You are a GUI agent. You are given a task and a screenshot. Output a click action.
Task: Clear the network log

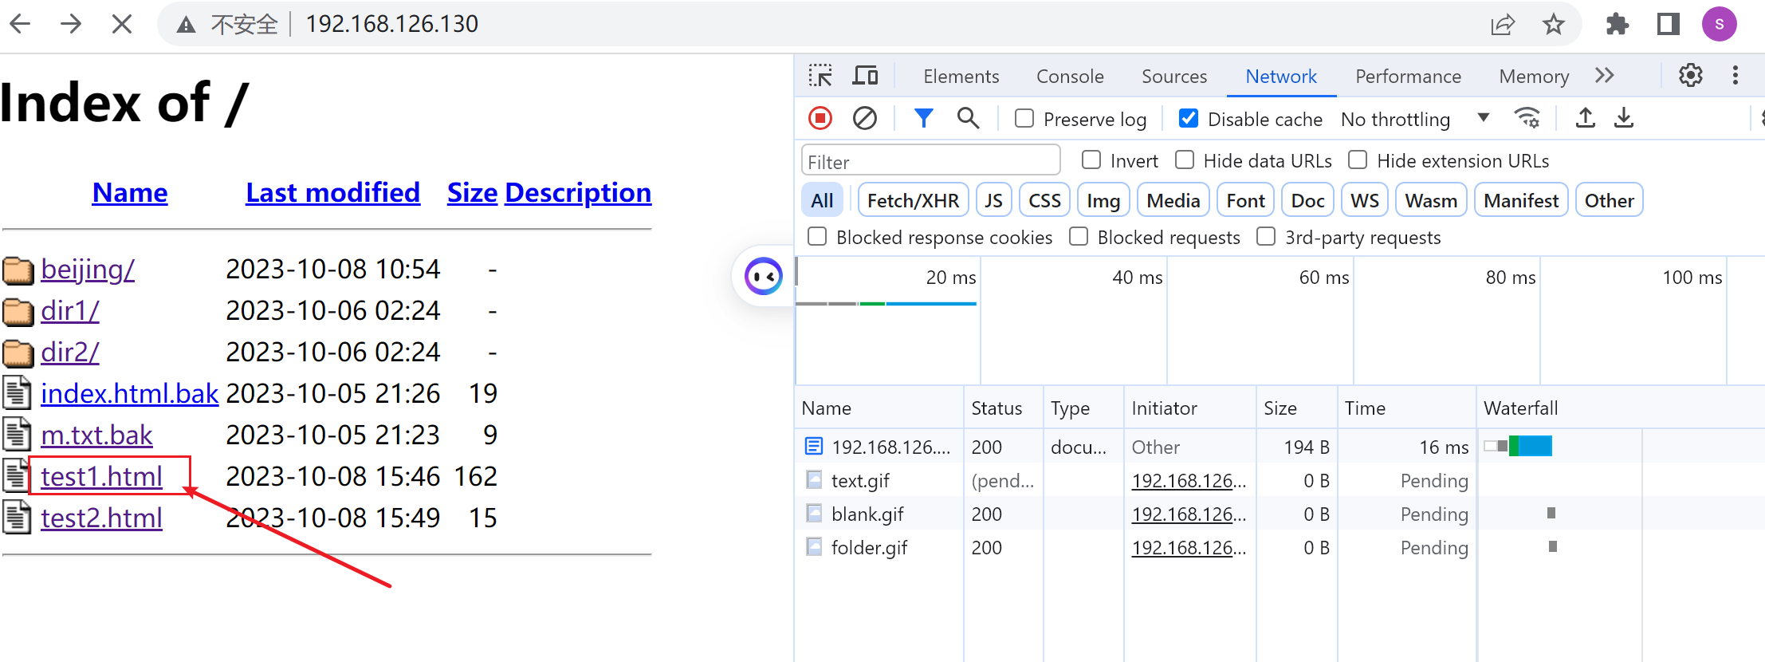click(864, 119)
